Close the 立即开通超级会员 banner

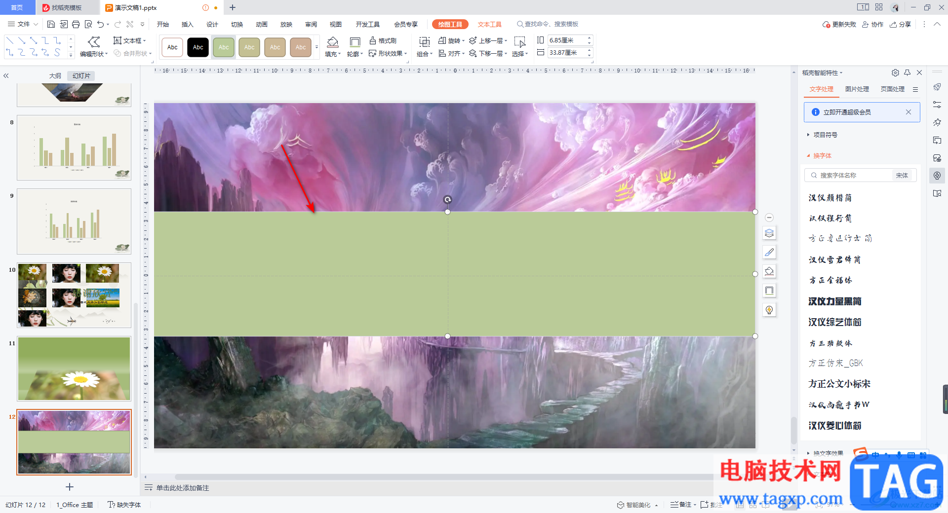[908, 112]
